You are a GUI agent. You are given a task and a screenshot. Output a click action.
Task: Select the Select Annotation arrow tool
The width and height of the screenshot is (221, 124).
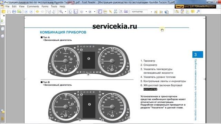pyautogui.click(x=110, y=11)
